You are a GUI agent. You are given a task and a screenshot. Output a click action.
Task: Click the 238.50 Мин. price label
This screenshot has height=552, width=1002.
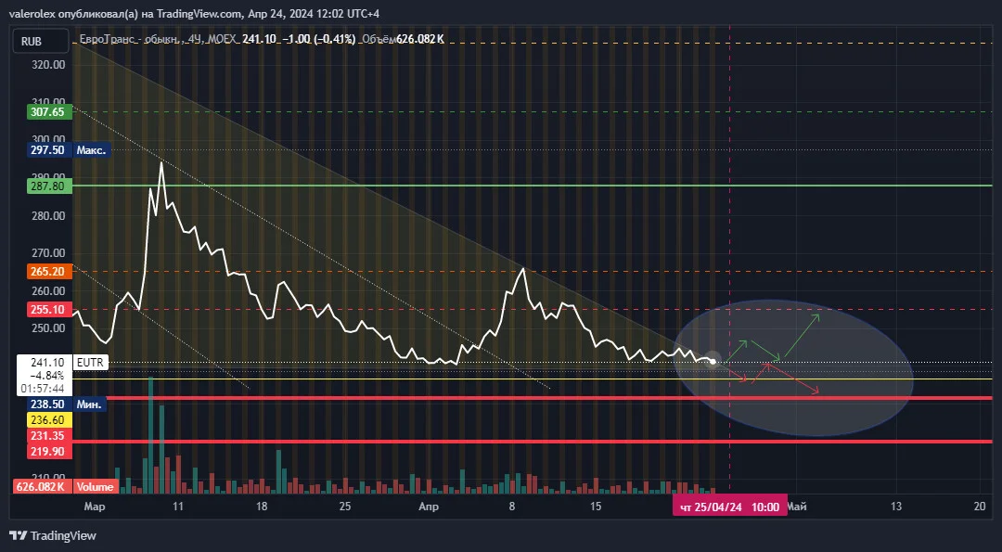point(66,404)
